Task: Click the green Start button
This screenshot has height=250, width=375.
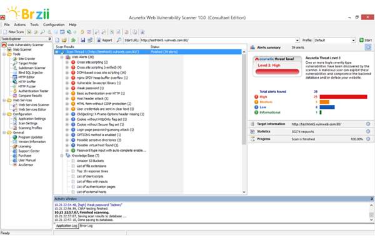Action: pos(366,40)
